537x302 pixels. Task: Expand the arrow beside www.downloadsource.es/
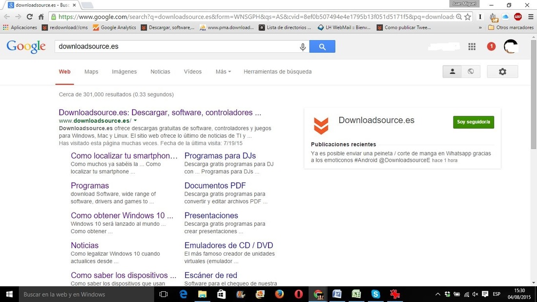[135, 121]
